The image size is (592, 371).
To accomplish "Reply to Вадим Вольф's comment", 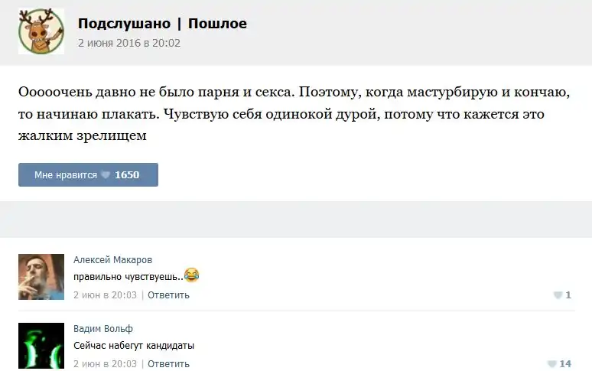I will click(x=168, y=363).
